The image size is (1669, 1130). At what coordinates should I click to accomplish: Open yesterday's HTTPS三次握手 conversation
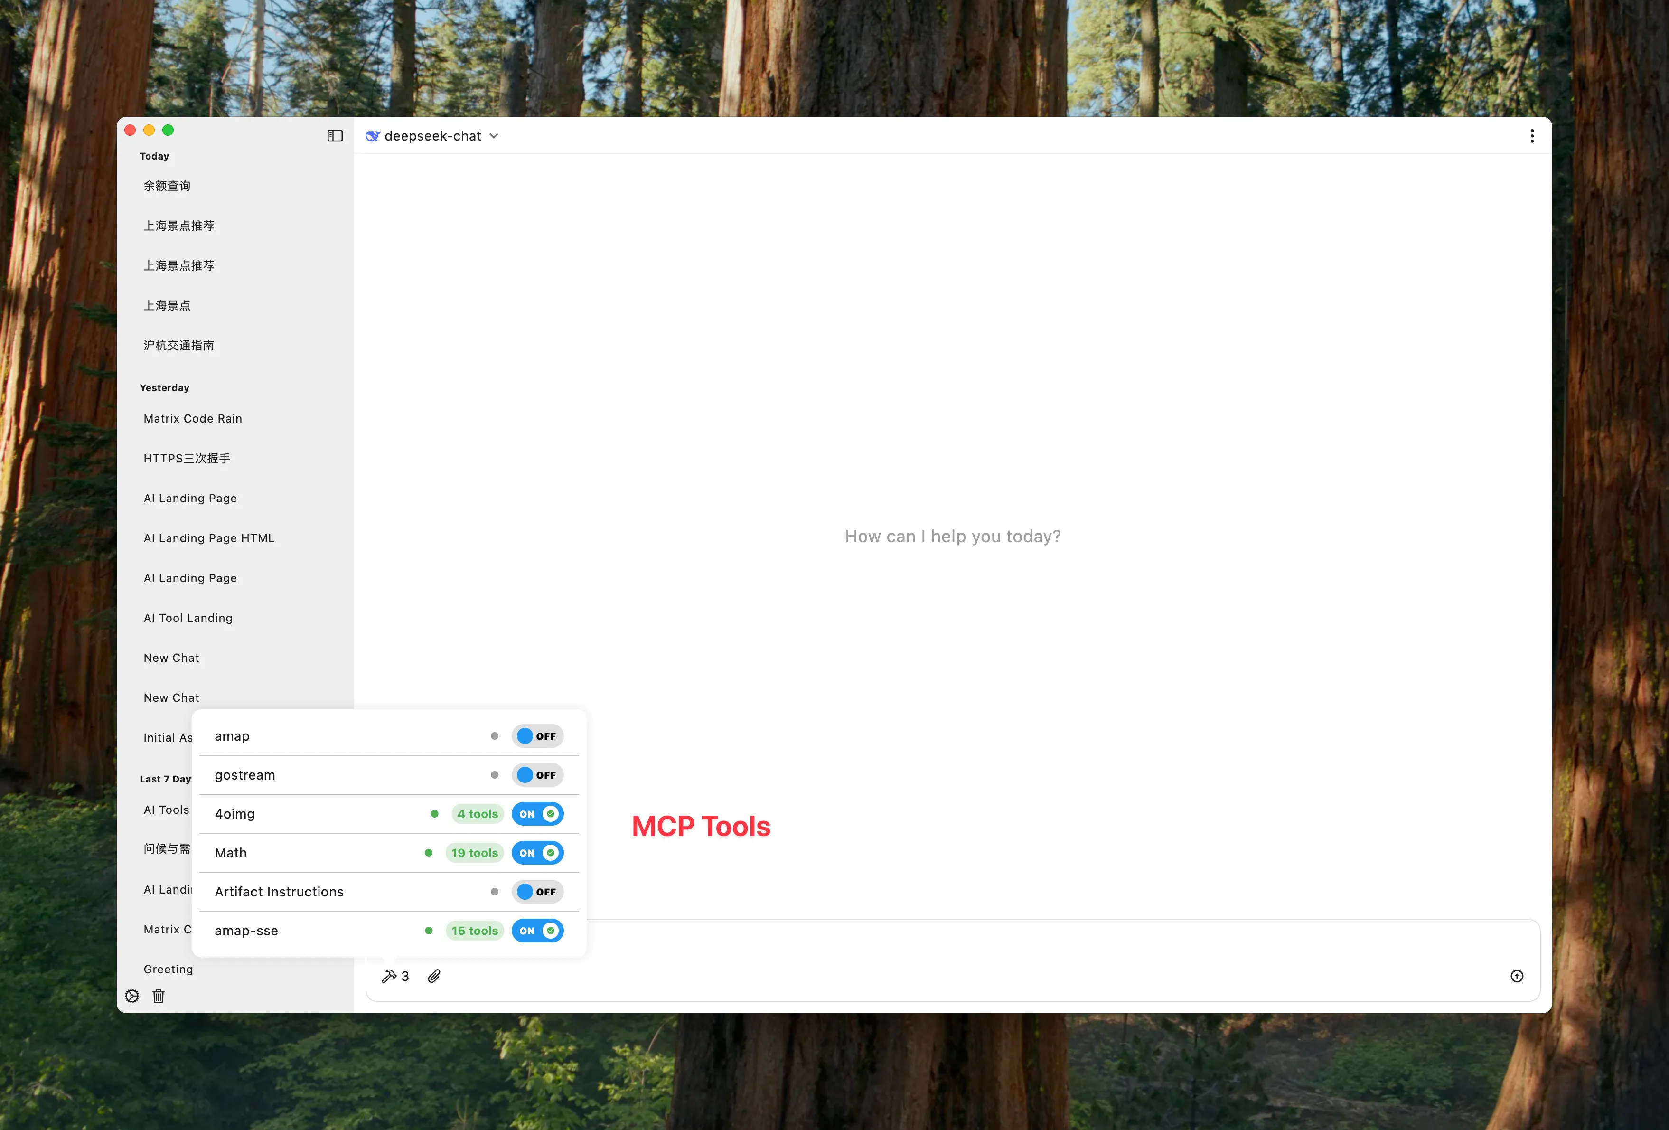[x=187, y=458]
